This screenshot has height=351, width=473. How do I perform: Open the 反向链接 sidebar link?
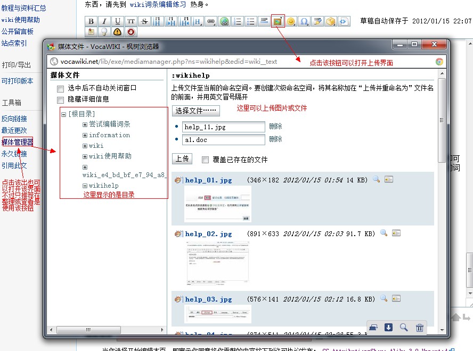point(14,119)
